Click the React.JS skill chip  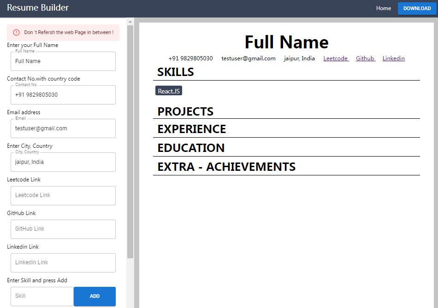pos(168,91)
